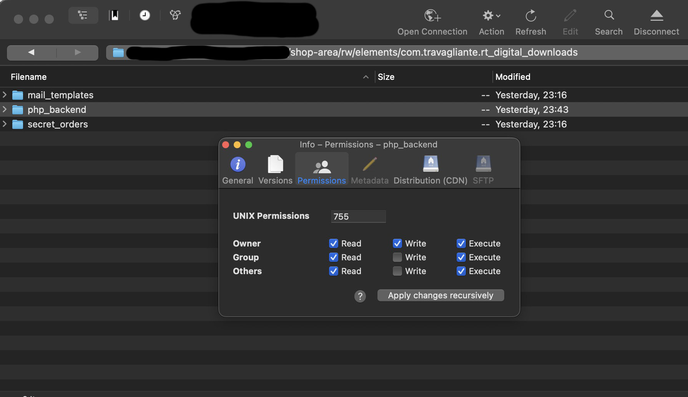Click the path folder icon
Image resolution: width=688 pixels, height=397 pixels.
[118, 53]
